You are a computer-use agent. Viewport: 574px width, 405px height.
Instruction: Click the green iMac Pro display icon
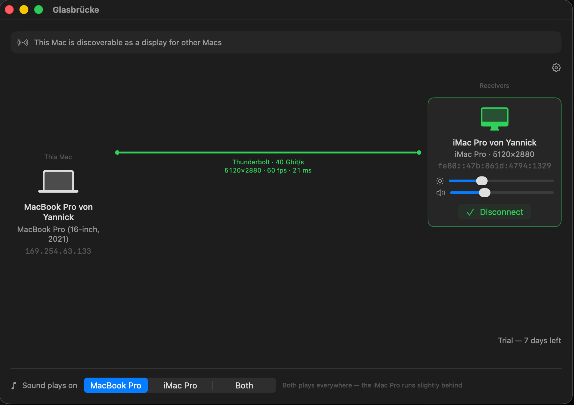pos(495,119)
